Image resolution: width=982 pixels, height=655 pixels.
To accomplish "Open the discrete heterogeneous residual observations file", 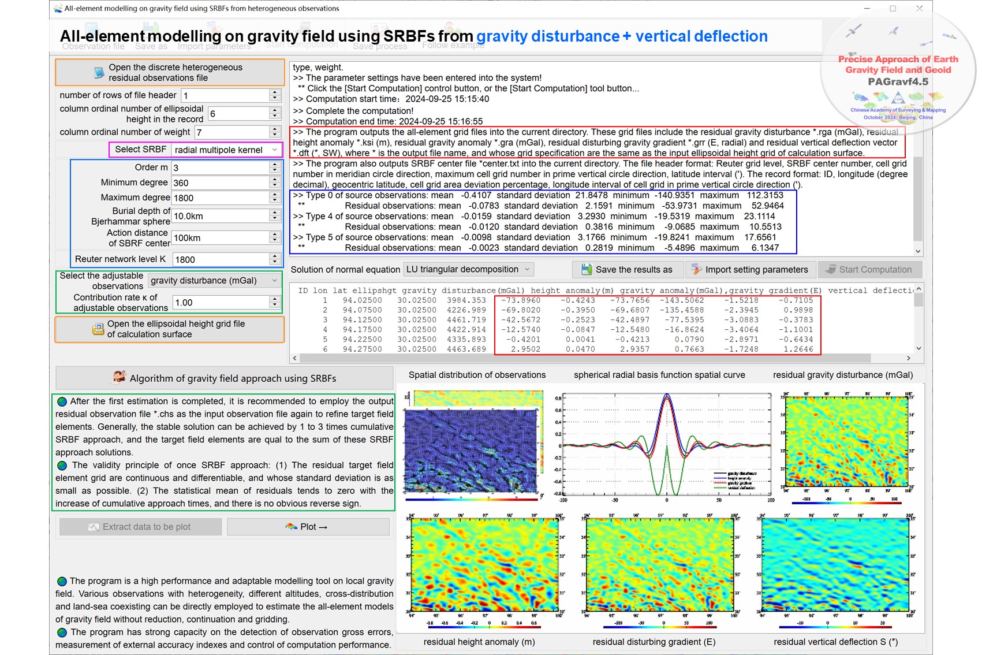I will coord(170,73).
